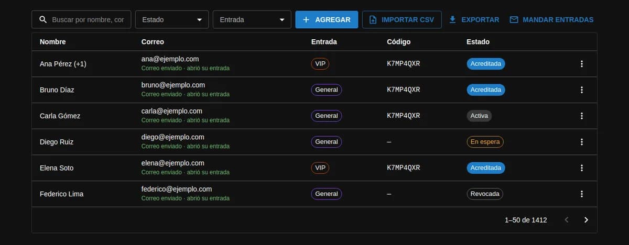Click the name Ana Pérez (+1)
The width and height of the screenshot is (629, 245).
[x=63, y=64]
